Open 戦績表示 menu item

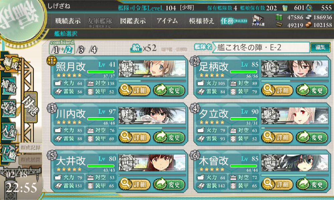[68, 21]
